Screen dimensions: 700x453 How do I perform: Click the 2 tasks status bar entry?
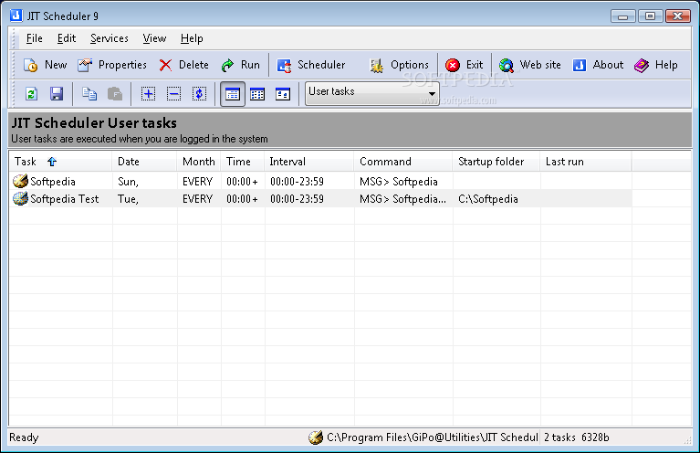pos(559,437)
